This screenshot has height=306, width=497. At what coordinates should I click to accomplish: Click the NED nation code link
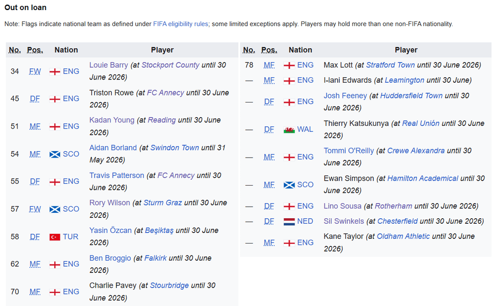point(305,221)
